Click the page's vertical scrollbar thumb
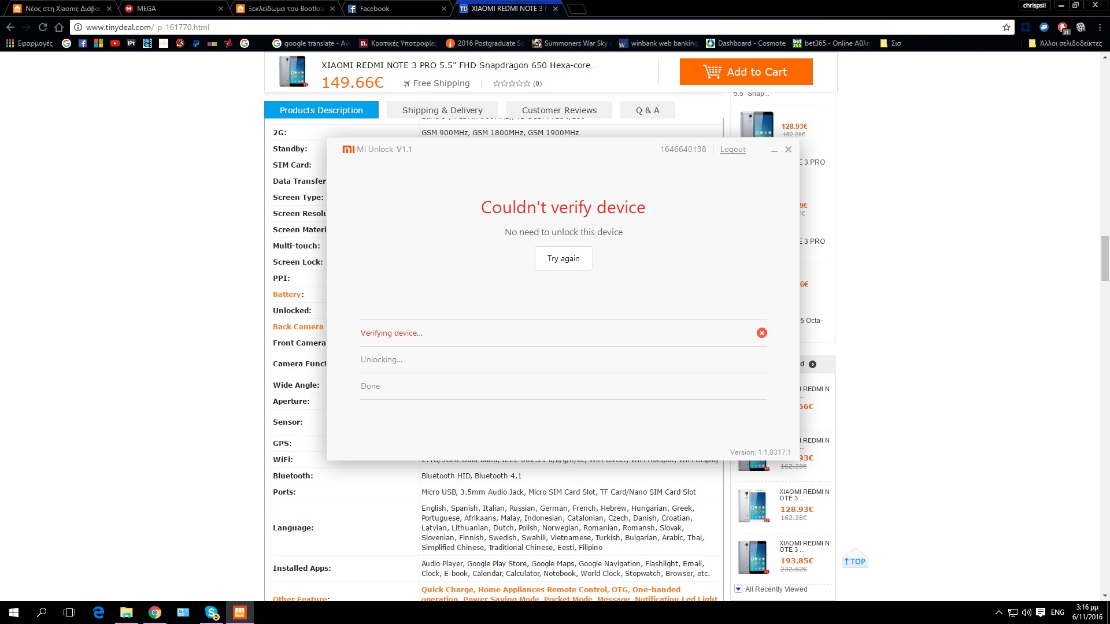The width and height of the screenshot is (1110, 624). [1105, 258]
